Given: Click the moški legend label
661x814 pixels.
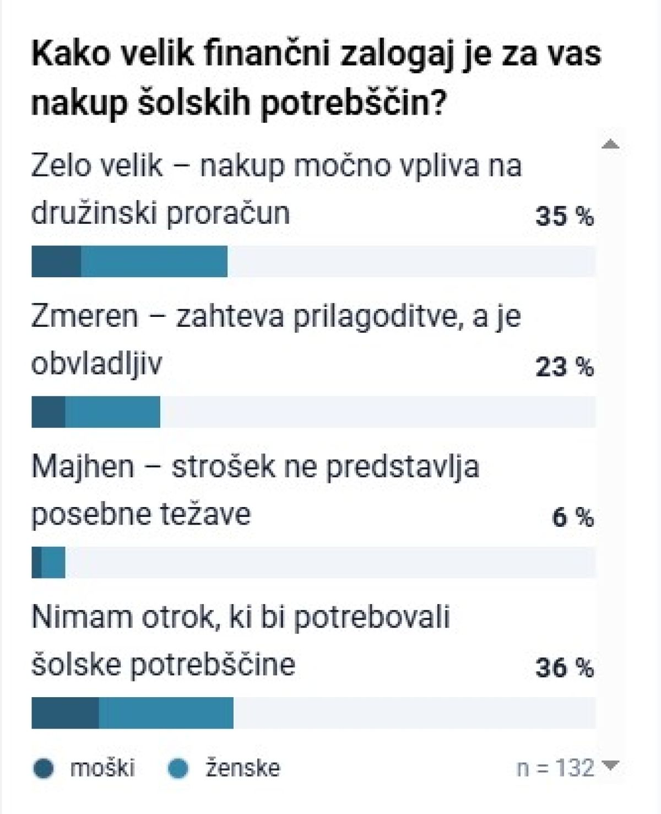Looking at the screenshot, I should [102, 768].
